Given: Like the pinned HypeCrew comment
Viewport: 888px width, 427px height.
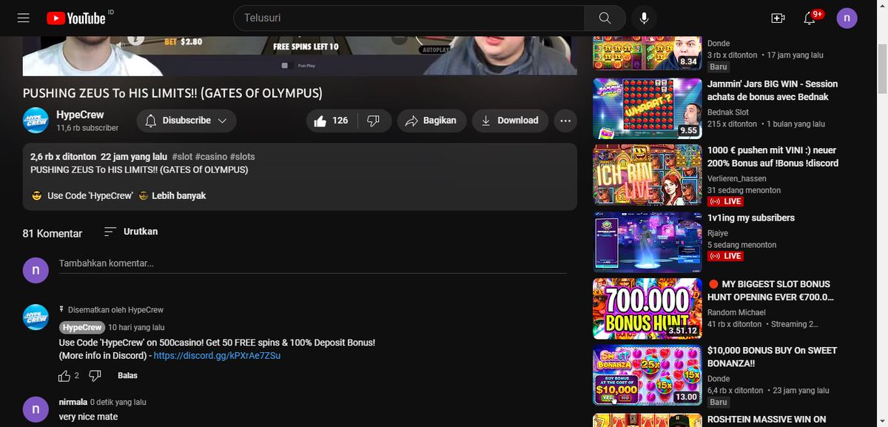Looking at the screenshot, I should coord(64,376).
